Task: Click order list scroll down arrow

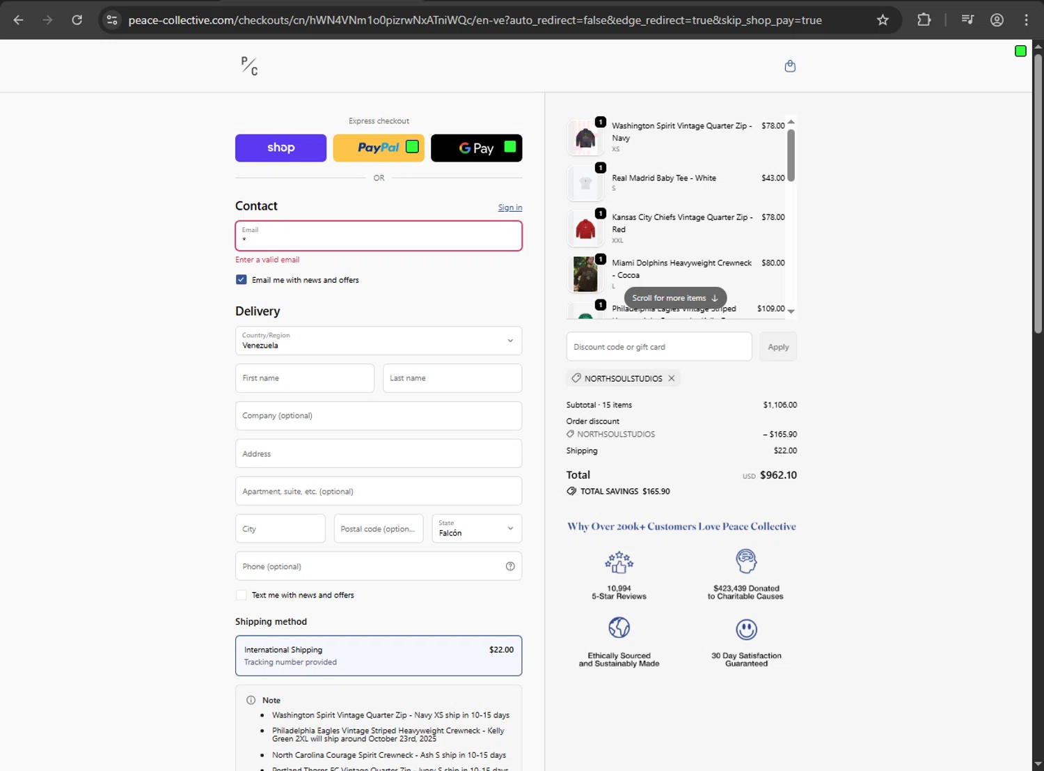Action: (791, 311)
